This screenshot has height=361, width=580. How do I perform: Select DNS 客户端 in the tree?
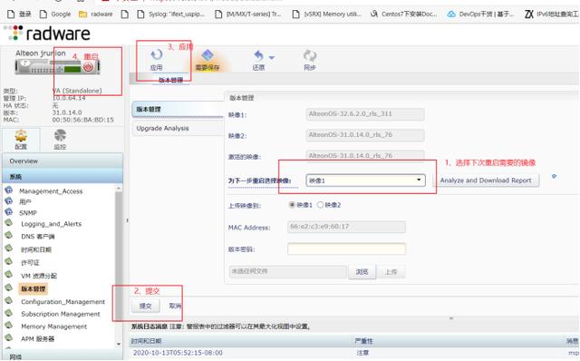point(38,237)
